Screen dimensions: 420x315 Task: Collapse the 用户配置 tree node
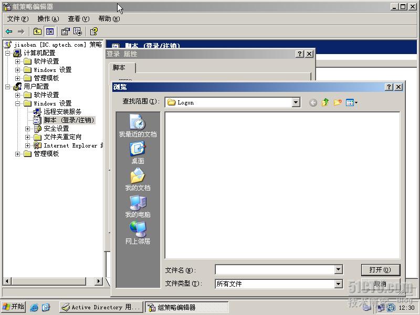pos(7,87)
